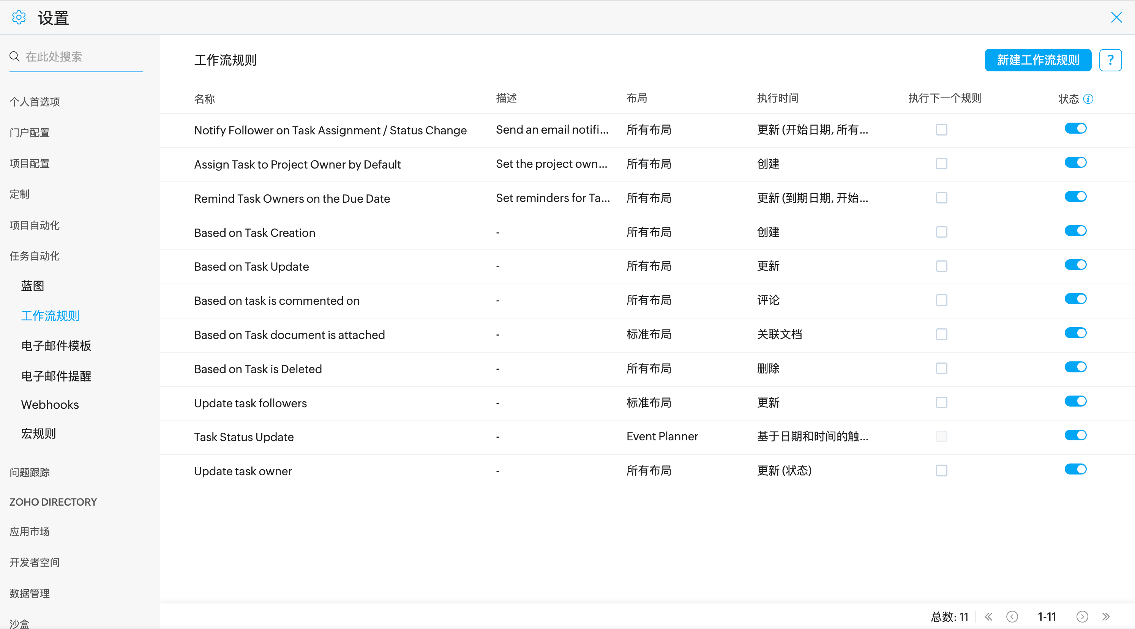Tick next-rule checkbox for Update task followers
This screenshot has height=629, width=1135.
click(x=941, y=403)
